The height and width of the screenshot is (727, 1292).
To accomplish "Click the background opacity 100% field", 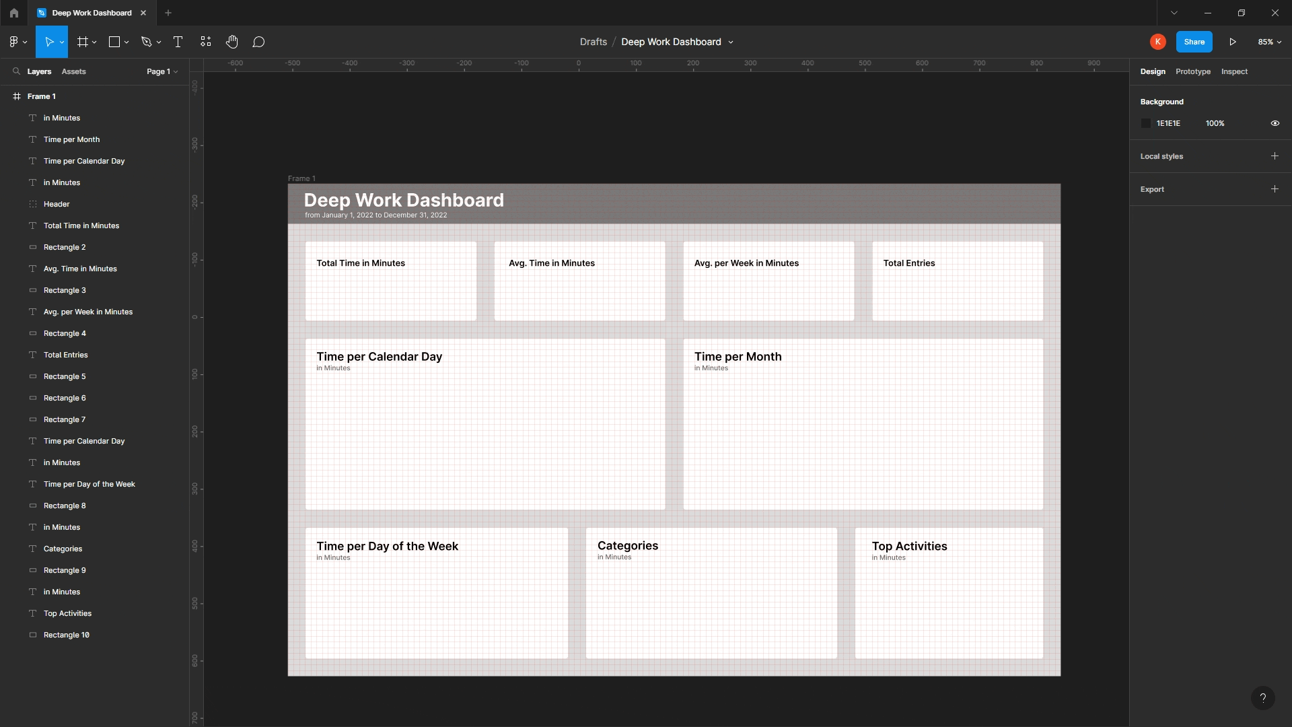I will click(x=1215, y=123).
